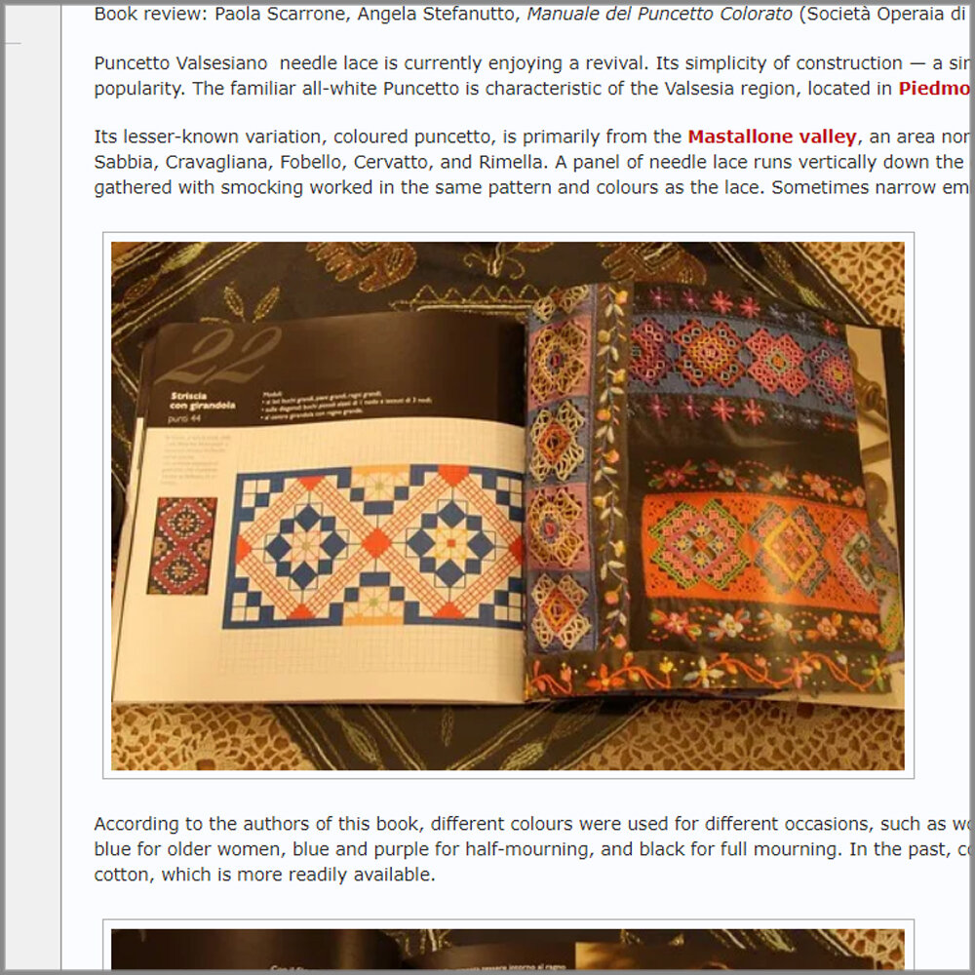Viewport: 975px width, 975px height.
Task: Click the line "cotton, which is more readily available"
Action: pos(264,875)
